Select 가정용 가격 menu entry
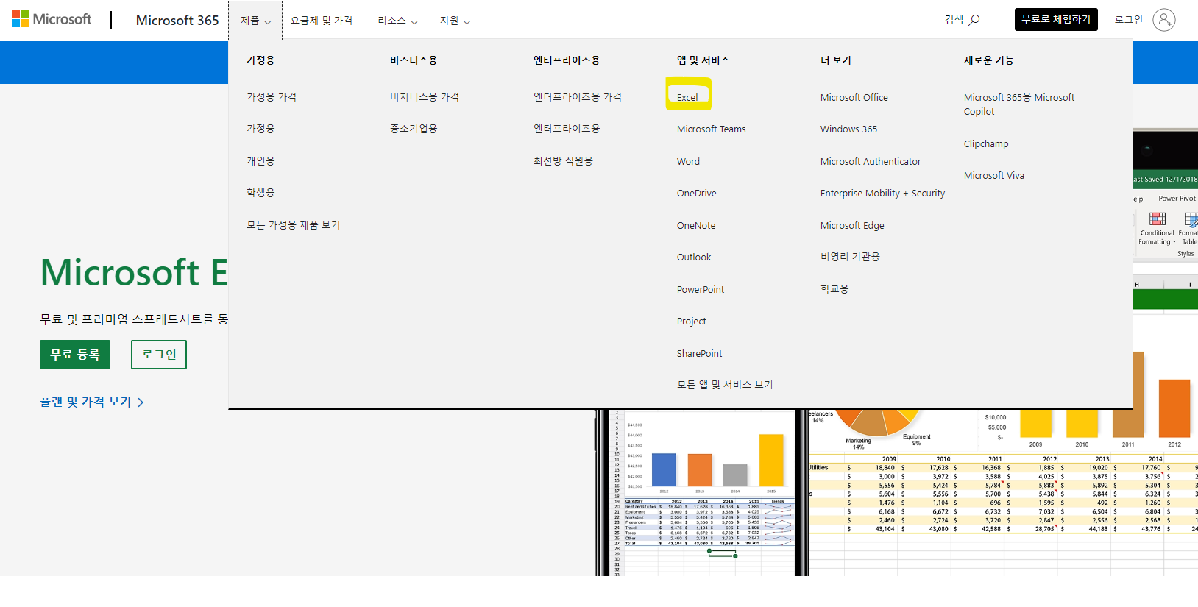Viewport: 1198px width, 607px height. point(272,97)
